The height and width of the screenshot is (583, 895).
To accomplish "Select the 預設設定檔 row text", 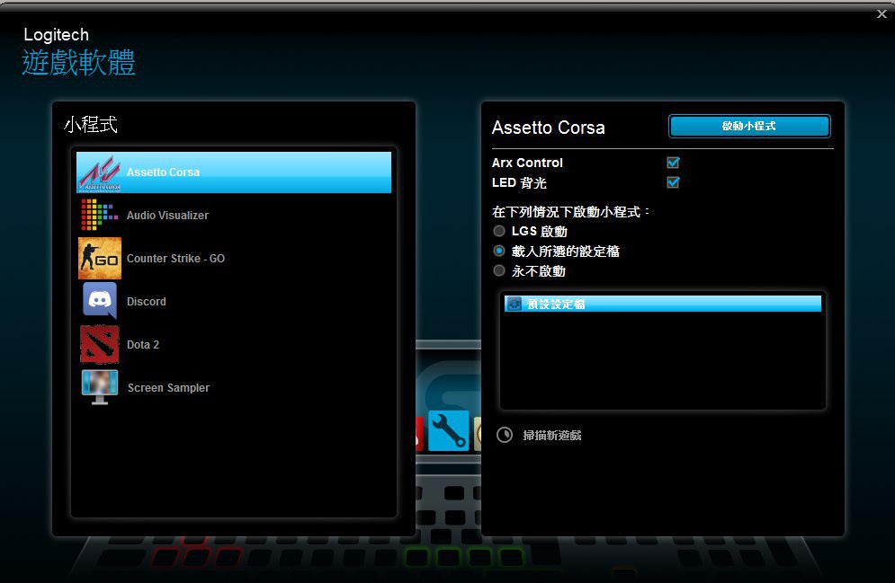I will tap(555, 304).
